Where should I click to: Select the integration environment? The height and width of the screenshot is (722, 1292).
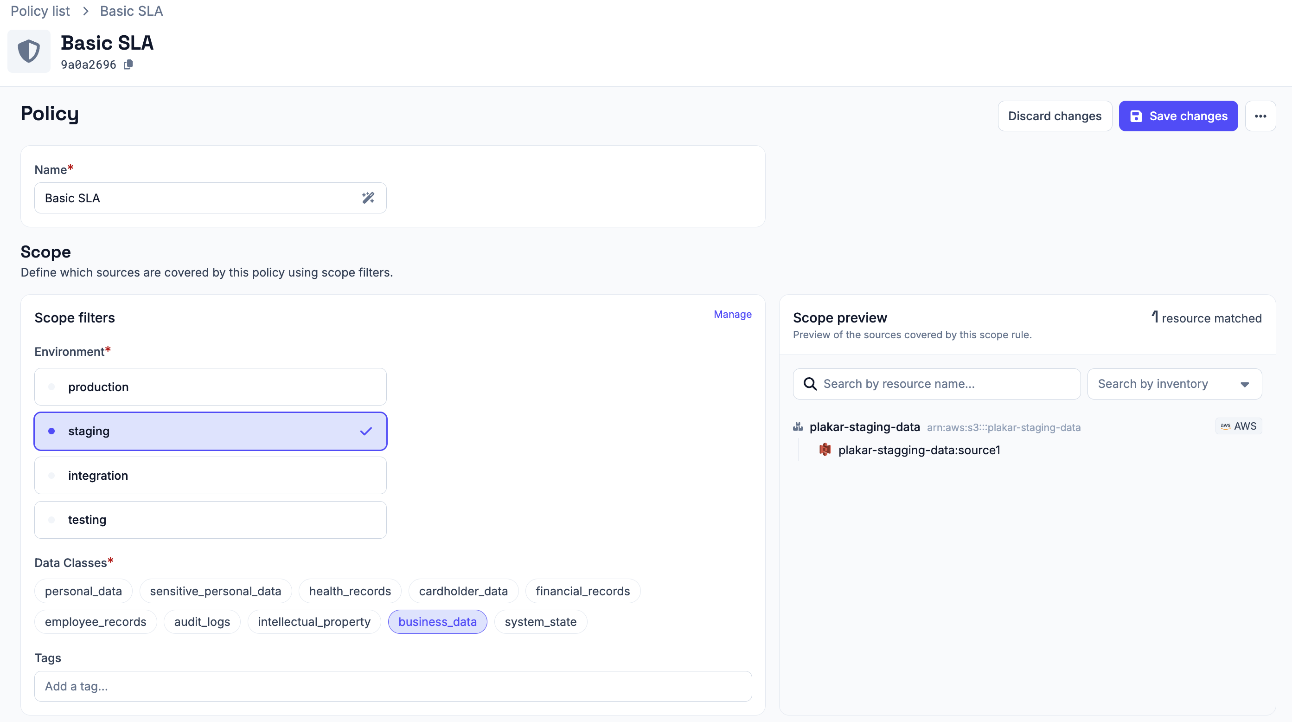pyautogui.click(x=210, y=475)
